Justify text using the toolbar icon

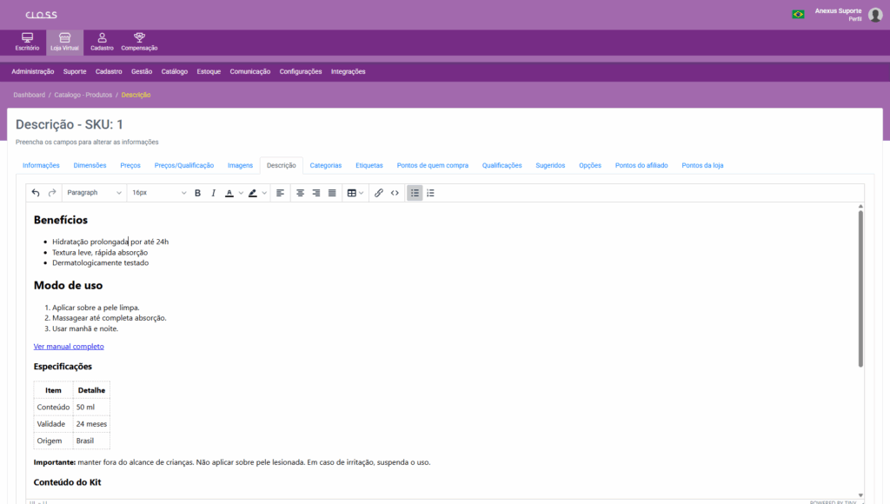pyautogui.click(x=332, y=193)
